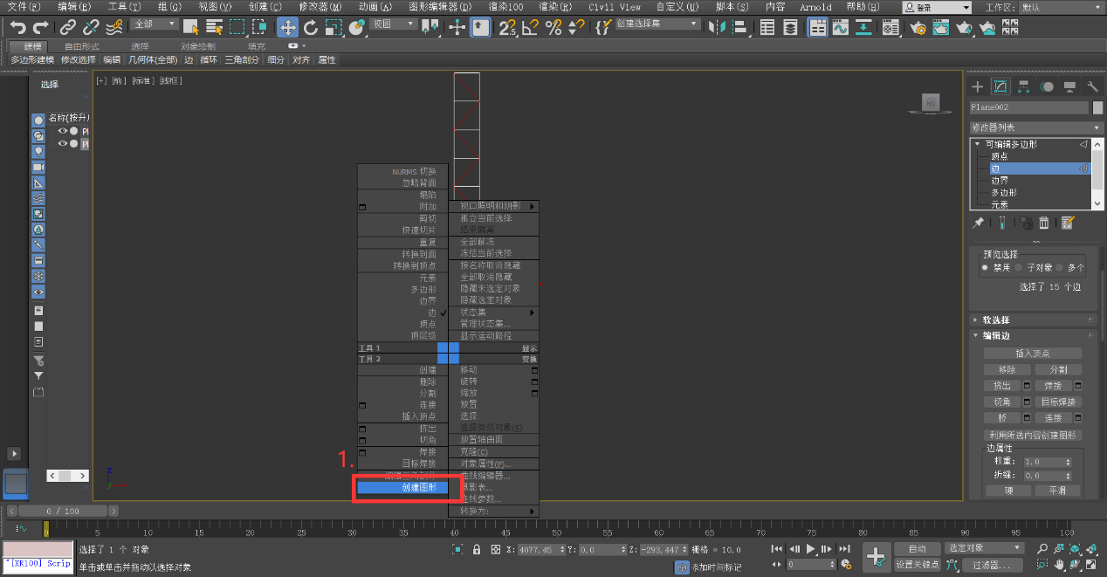Toggle the Angle Snap icon
The width and height of the screenshot is (1107, 577).
pos(529,28)
